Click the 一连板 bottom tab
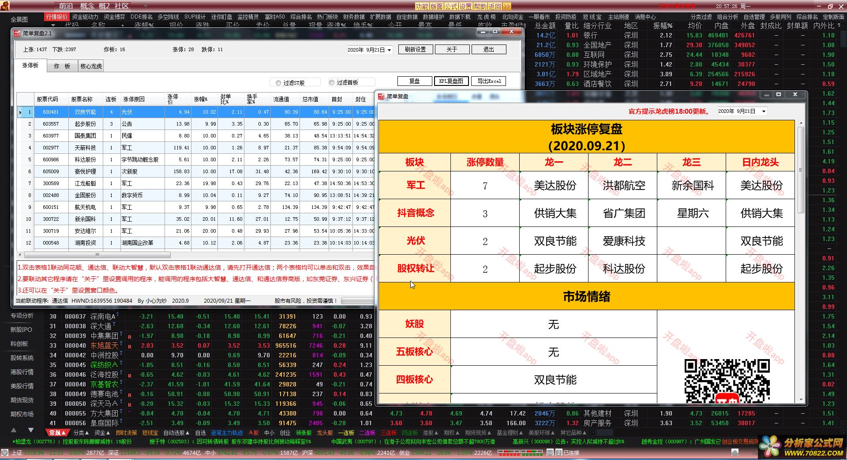The height and width of the screenshot is (460, 847). click(346, 433)
